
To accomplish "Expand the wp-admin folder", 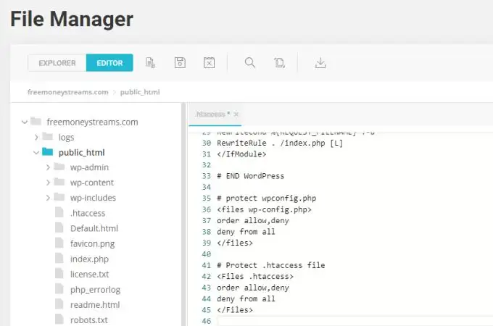I will click(x=48, y=167).
